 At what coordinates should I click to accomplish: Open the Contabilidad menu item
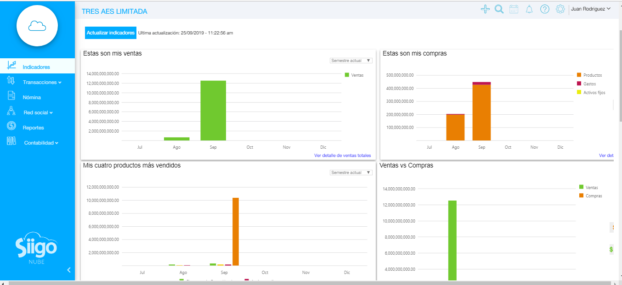point(40,142)
